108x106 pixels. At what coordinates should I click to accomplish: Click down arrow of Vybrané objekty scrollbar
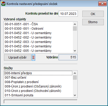[x=75, y=51]
